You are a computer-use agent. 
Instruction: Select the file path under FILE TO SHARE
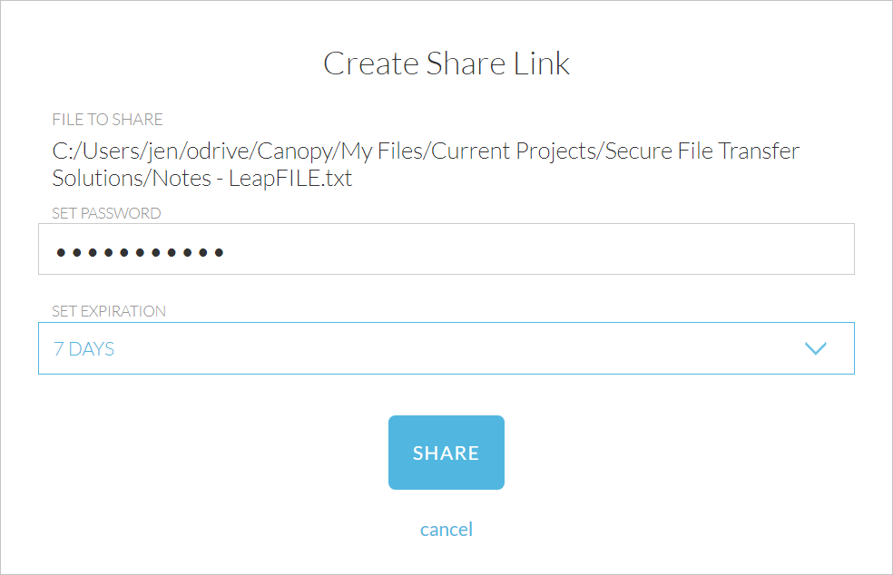pyautogui.click(x=425, y=164)
